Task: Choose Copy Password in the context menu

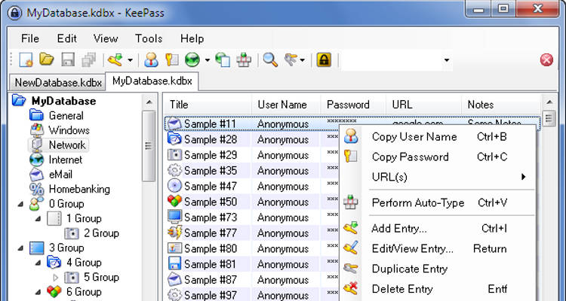Action: (x=438, y=157)
